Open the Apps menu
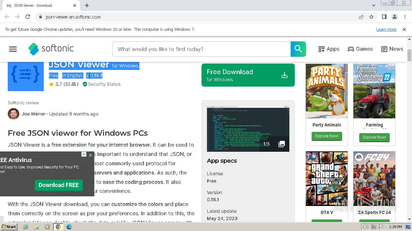Viewport: 412px width, 231px height. 329,49
